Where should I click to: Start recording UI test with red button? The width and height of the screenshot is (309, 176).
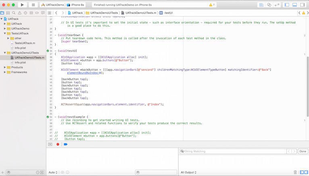tap(58, 144)
